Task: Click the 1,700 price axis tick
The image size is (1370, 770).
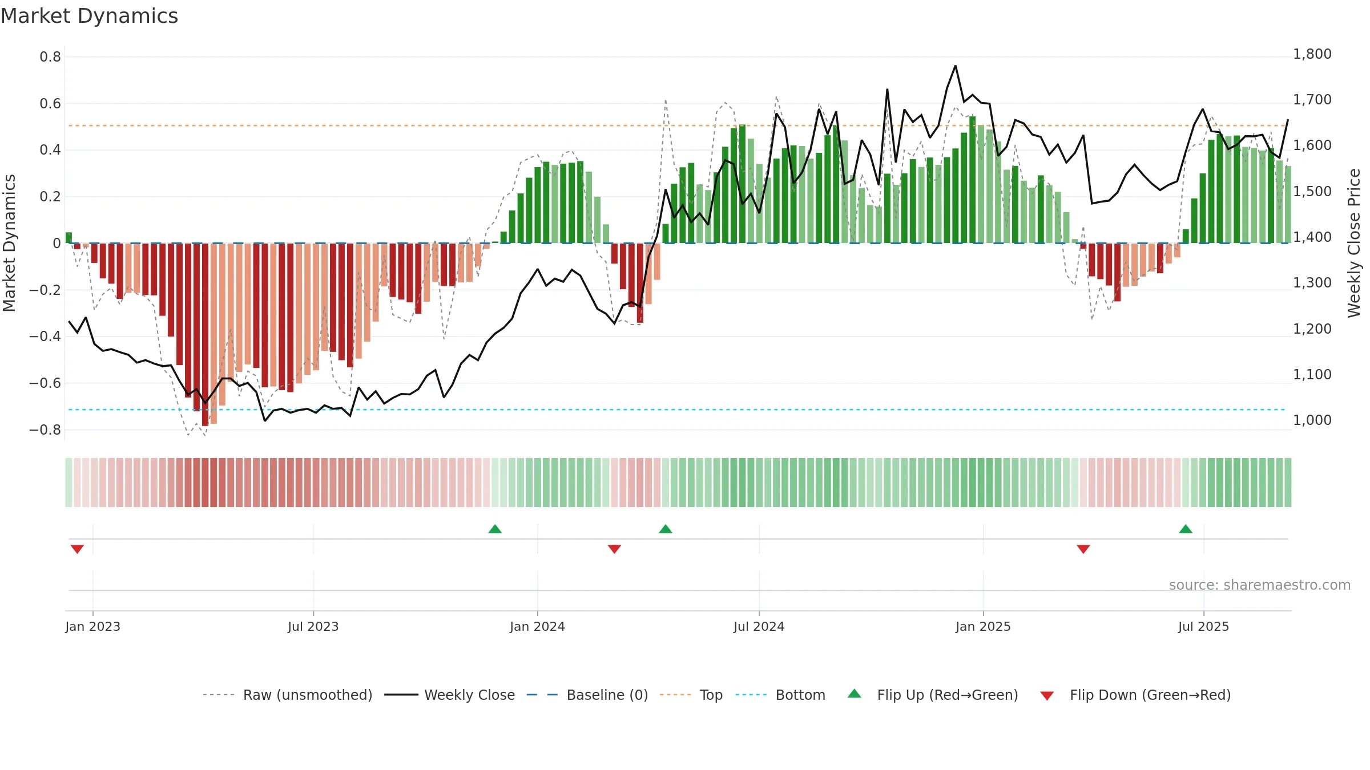Action: pyautogui.click(x=1312, y=100)
